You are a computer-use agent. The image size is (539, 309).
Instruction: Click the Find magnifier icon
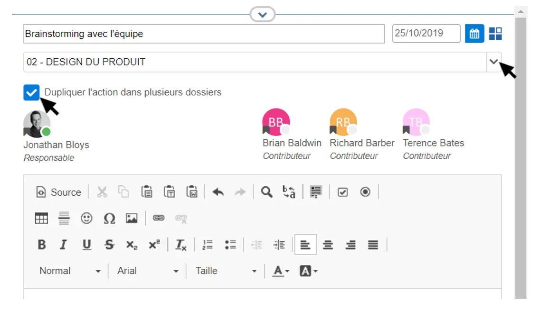(x=267, y=192)
